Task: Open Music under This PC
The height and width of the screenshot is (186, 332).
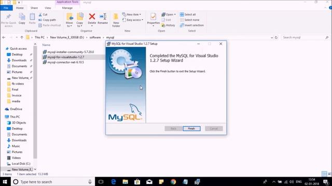Action: coord(13,146)
